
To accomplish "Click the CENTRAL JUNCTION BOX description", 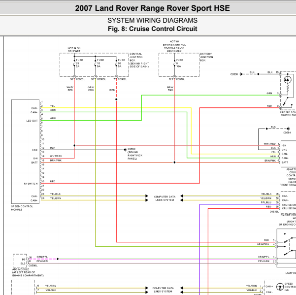I will 139,60.
